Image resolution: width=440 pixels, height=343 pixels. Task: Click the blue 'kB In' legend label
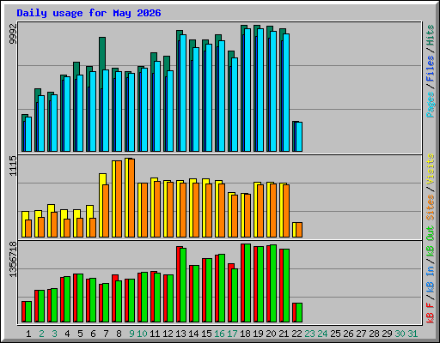(431, 279)
